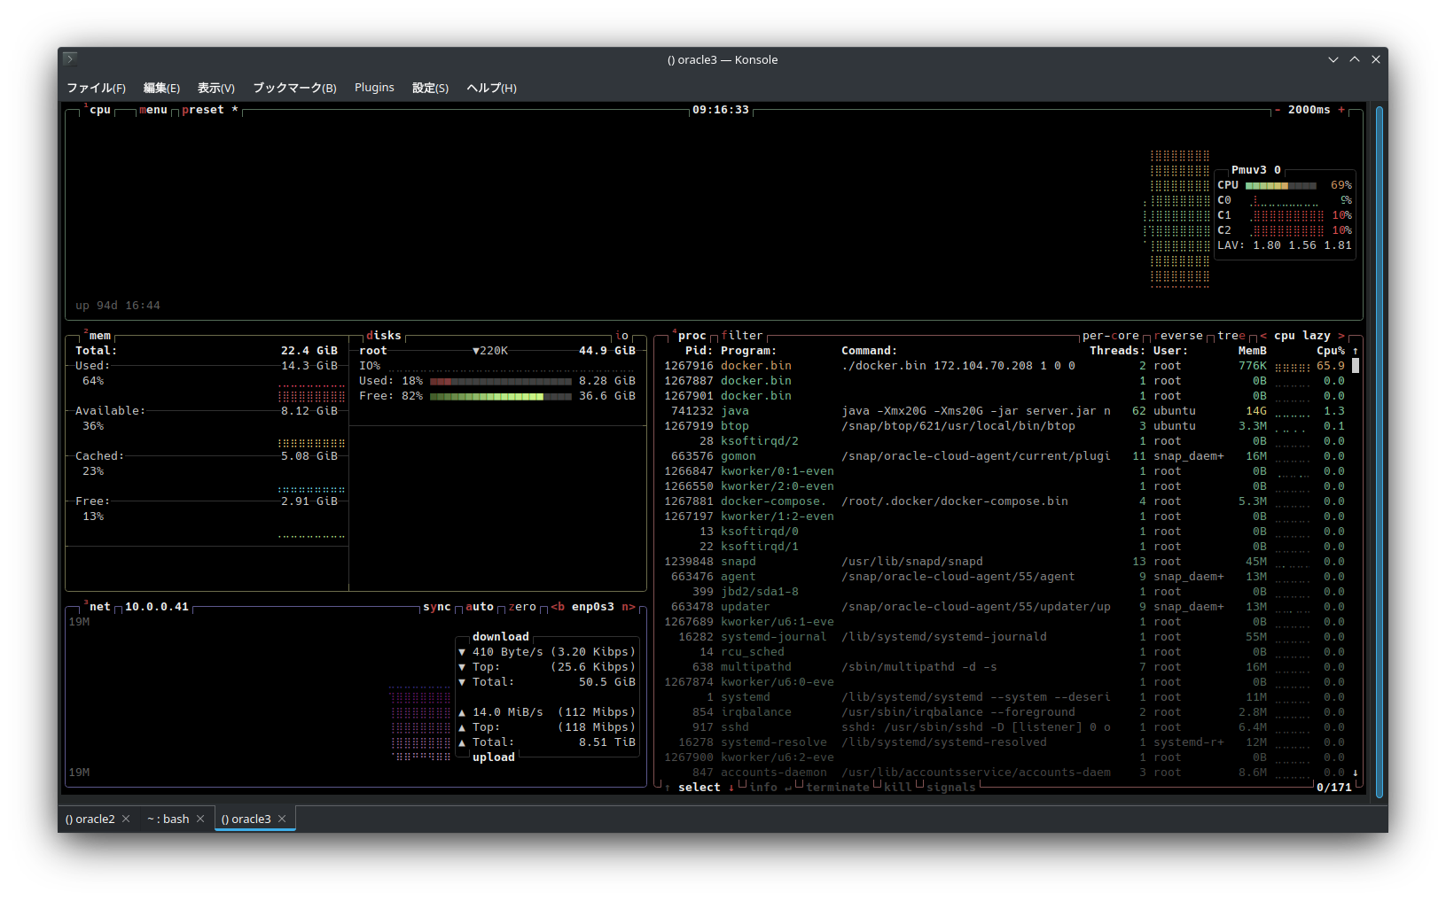Image resolution: width=1446 pixels, height=901 pixels.
Task: Click the right arrow after cpu lazy sort
Action: [x=1341, y=336]
